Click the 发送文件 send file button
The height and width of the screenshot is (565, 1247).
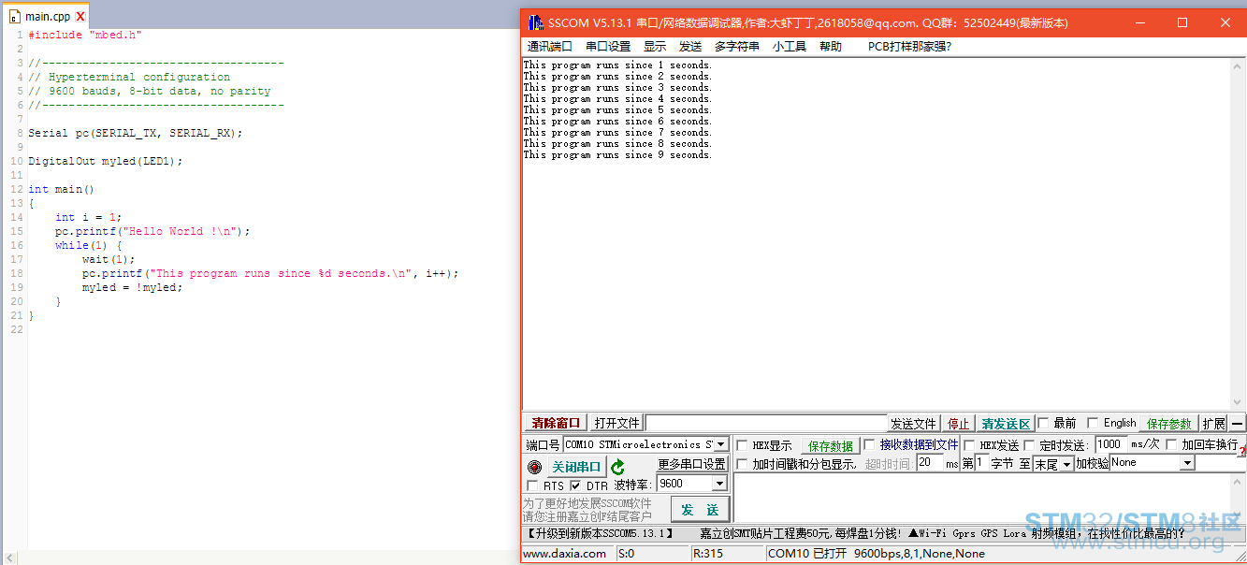coord(913,424)
